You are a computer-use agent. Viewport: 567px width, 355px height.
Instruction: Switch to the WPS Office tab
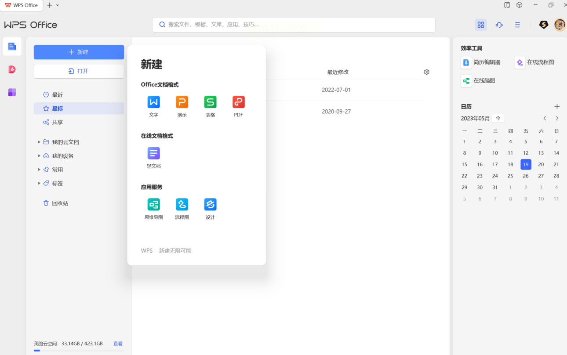(22, 5)
